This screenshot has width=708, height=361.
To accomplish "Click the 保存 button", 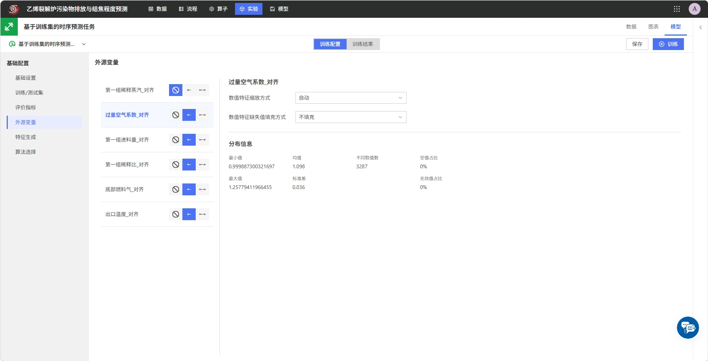I will pos(637,44).
